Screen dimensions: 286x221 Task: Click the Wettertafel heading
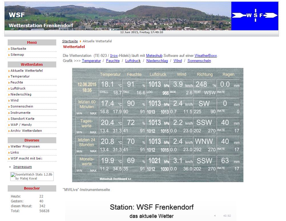[74, 47]
